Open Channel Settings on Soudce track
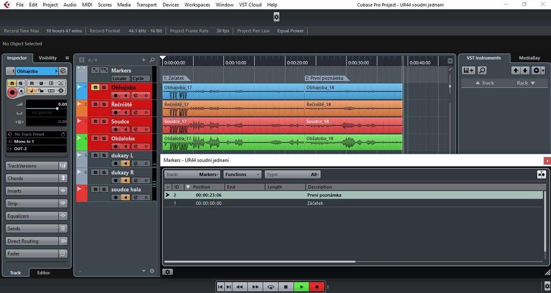This screenshot has height=293, width=551. (x=136, y=130)
